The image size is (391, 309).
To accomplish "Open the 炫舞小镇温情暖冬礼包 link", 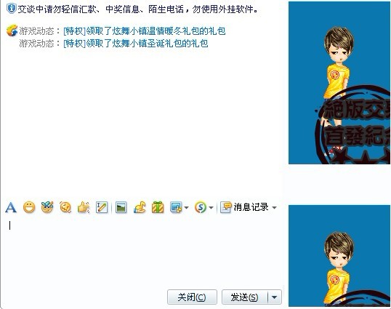I will point(145,31).
